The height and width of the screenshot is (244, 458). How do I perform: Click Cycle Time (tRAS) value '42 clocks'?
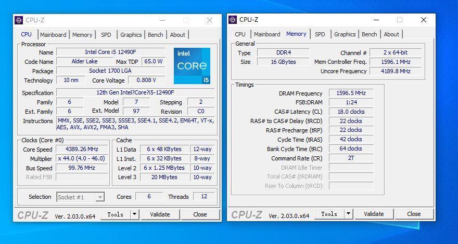[x=351, y=139]
